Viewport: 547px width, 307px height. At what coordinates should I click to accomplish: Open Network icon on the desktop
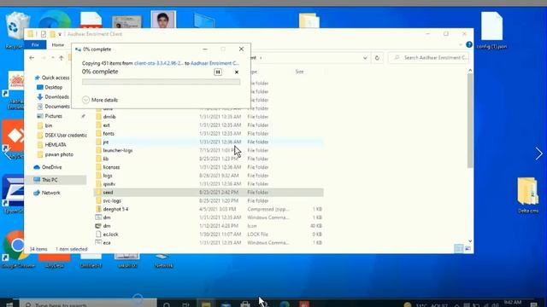[x=163, y=261]
